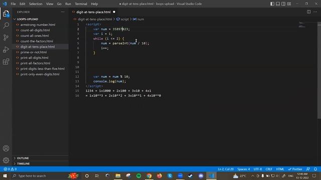Toggle the Secondary Side Bar layout button
This screenshot has width=321, height=180.
pyautogui.click(x=283, y=4)
